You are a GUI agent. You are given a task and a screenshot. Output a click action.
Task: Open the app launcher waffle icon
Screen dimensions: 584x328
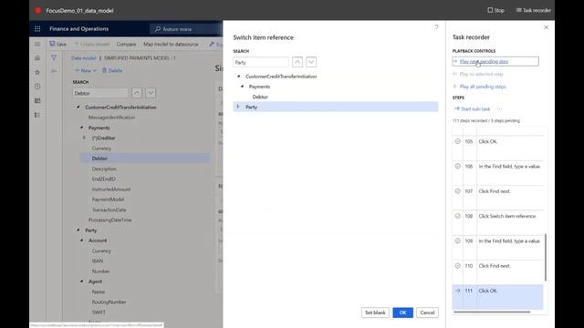click(x=37, y=28)
